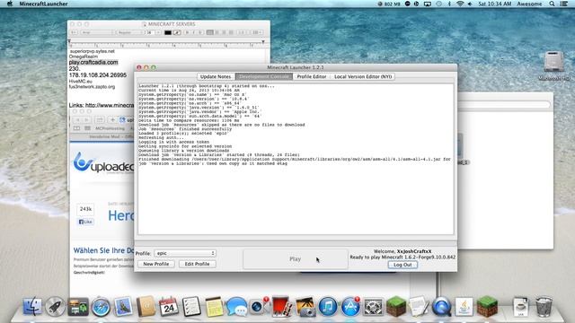Open Launchpad rocket icon in Dock
The height and width of the screenshot is (323, 575).
pyautogui.click(x=55, y=307)
